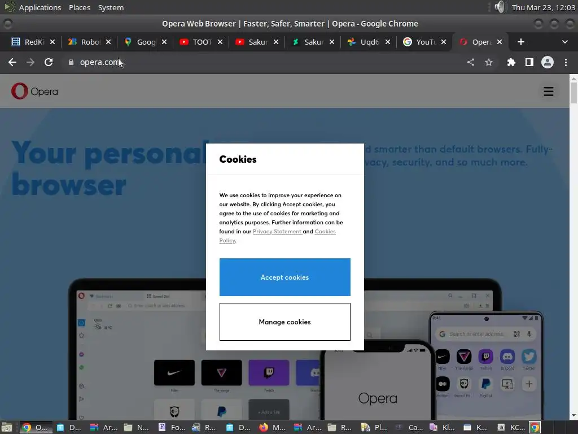Image resolution: width=578 pixels, height=434 pixels.
Task: Open a new tab with the plus button
Action: point(521,42)
